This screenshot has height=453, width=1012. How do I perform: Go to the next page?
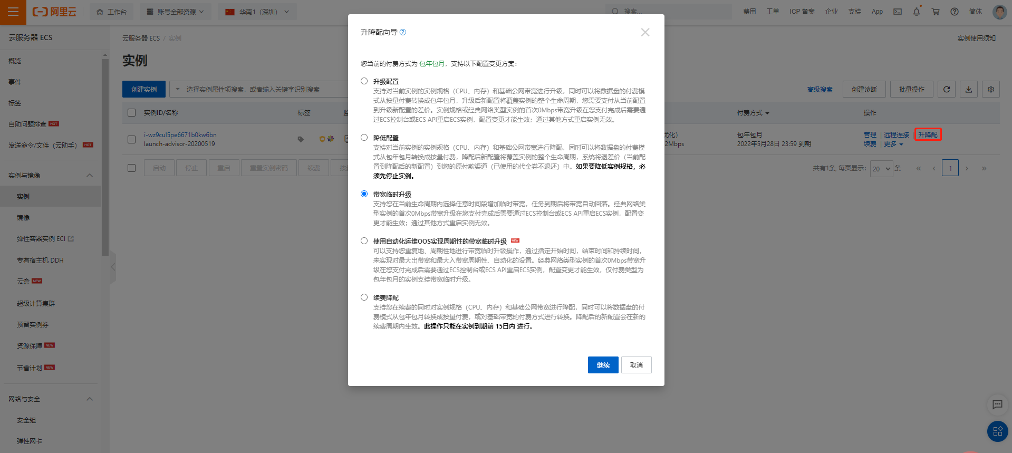[x=967, y=168]
